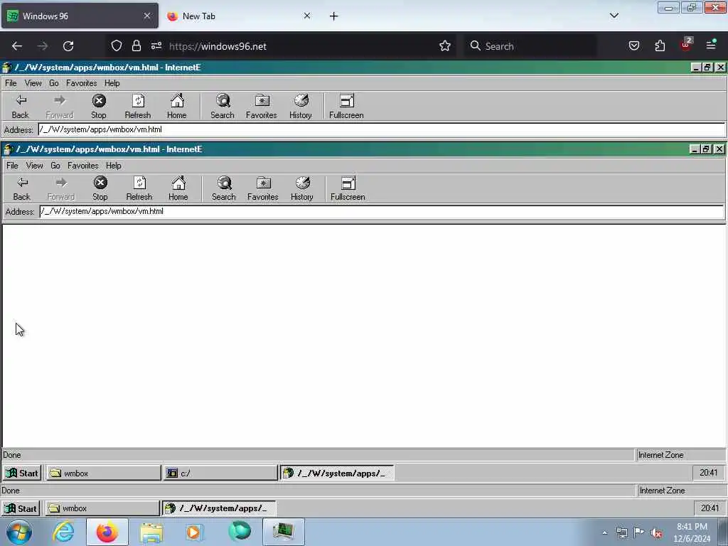Open Windows Media Player taskbar icon
Screen dimensions: 728x546
193,532
